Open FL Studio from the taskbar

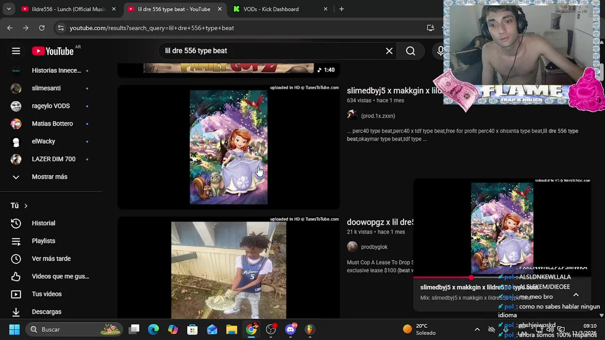[310, 330]
